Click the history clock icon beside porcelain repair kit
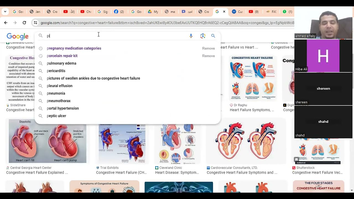Image resolution: width=354 pixels, height=199 pixels. coord(41,56)
